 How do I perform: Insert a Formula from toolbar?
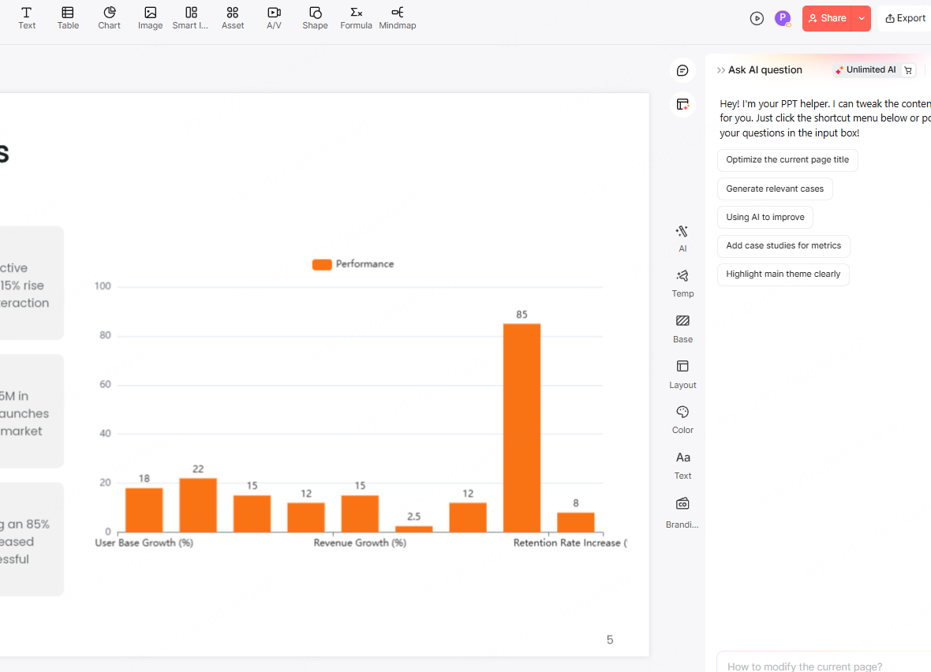(356, 17)
